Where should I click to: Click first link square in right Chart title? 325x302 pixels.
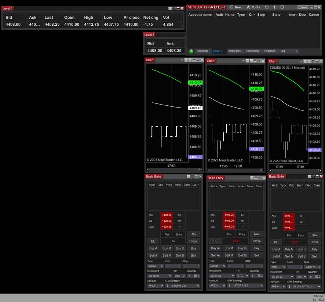pyautogui.click(x=305, y=61)
